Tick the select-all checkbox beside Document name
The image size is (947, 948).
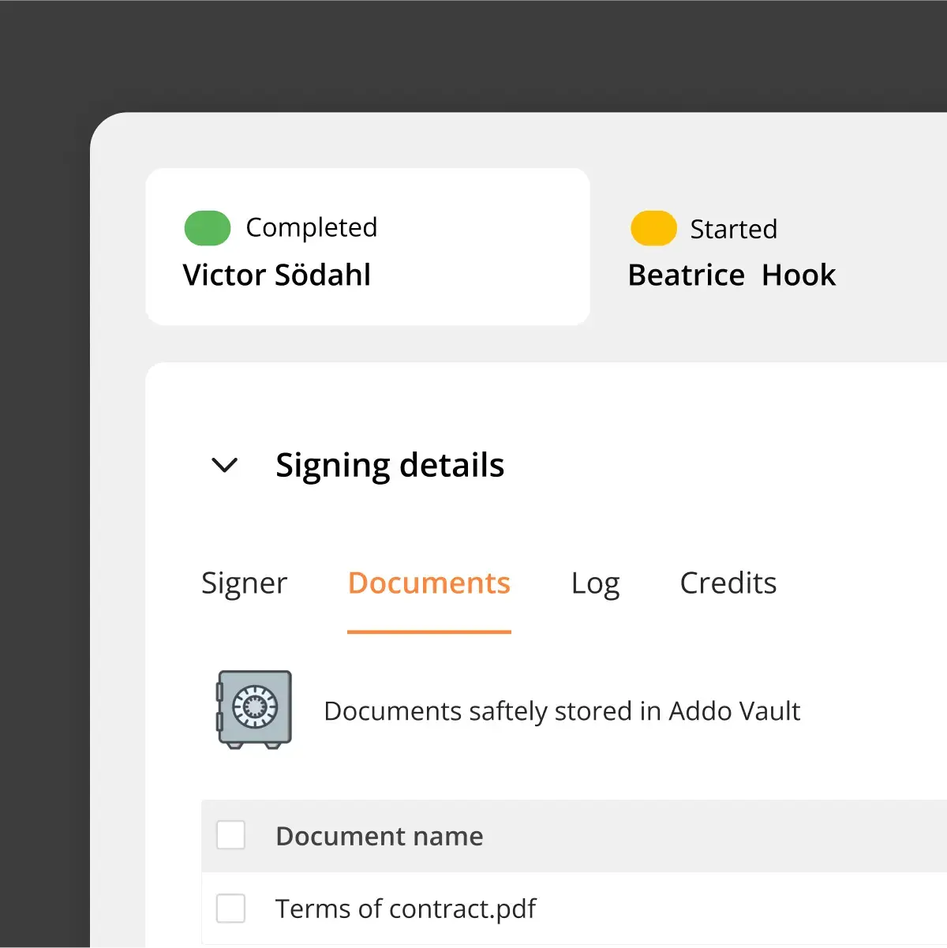(x=231, y=835)
